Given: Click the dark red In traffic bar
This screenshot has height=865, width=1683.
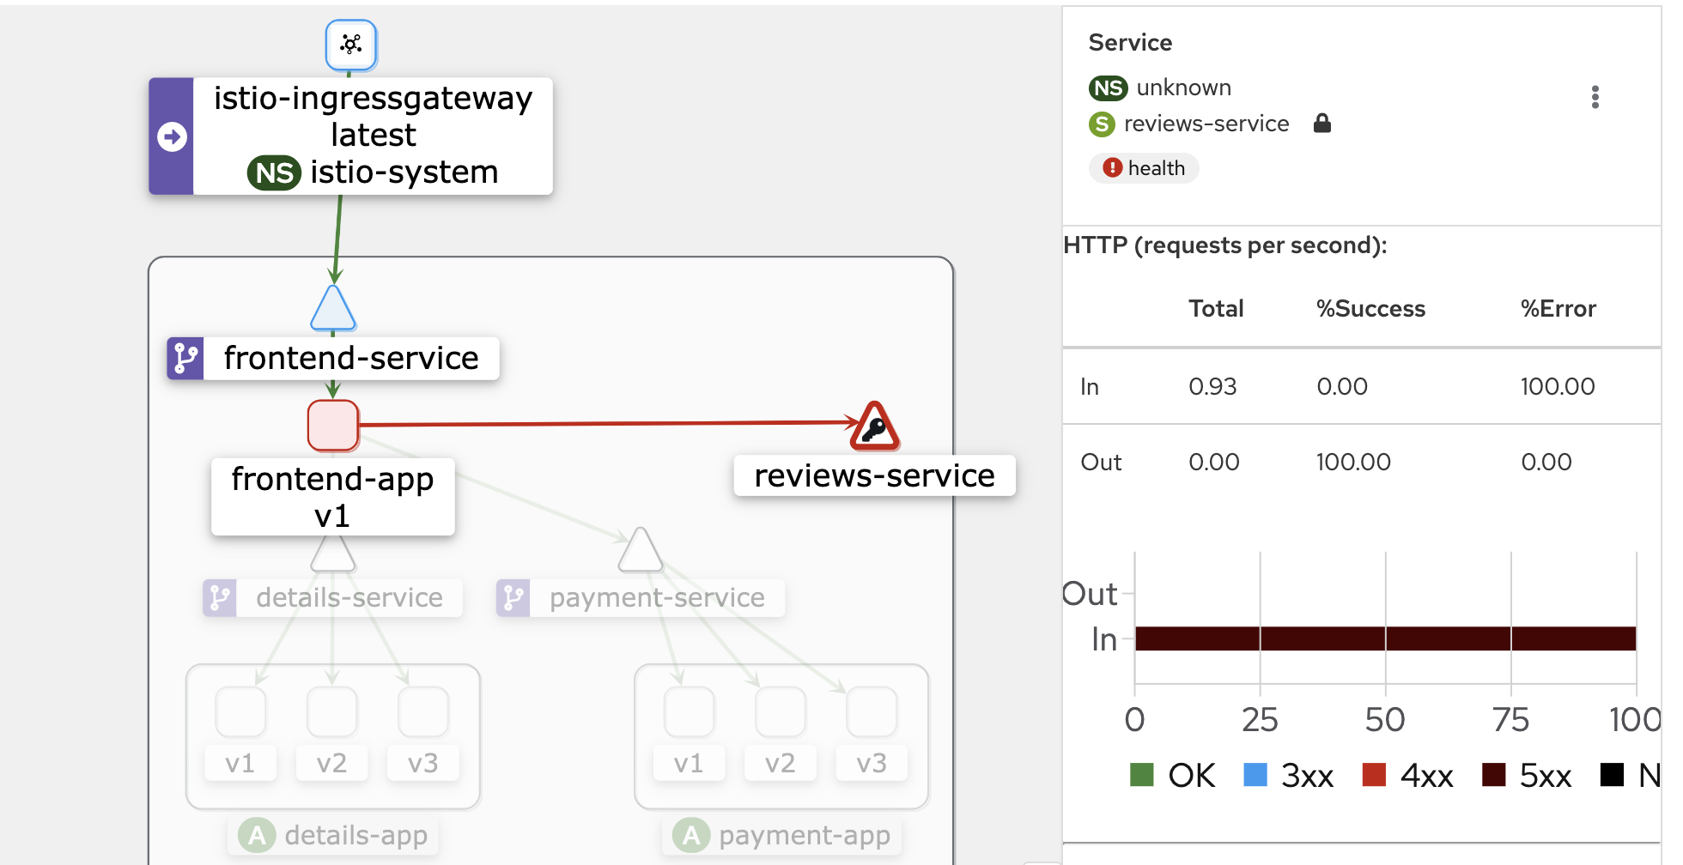Looking at the screenshot, I should pyautogui.click(x=1385, y=638).
